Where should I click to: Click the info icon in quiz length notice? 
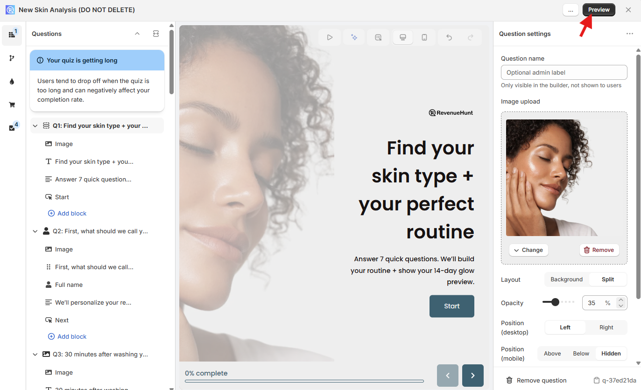coord(40,60)
